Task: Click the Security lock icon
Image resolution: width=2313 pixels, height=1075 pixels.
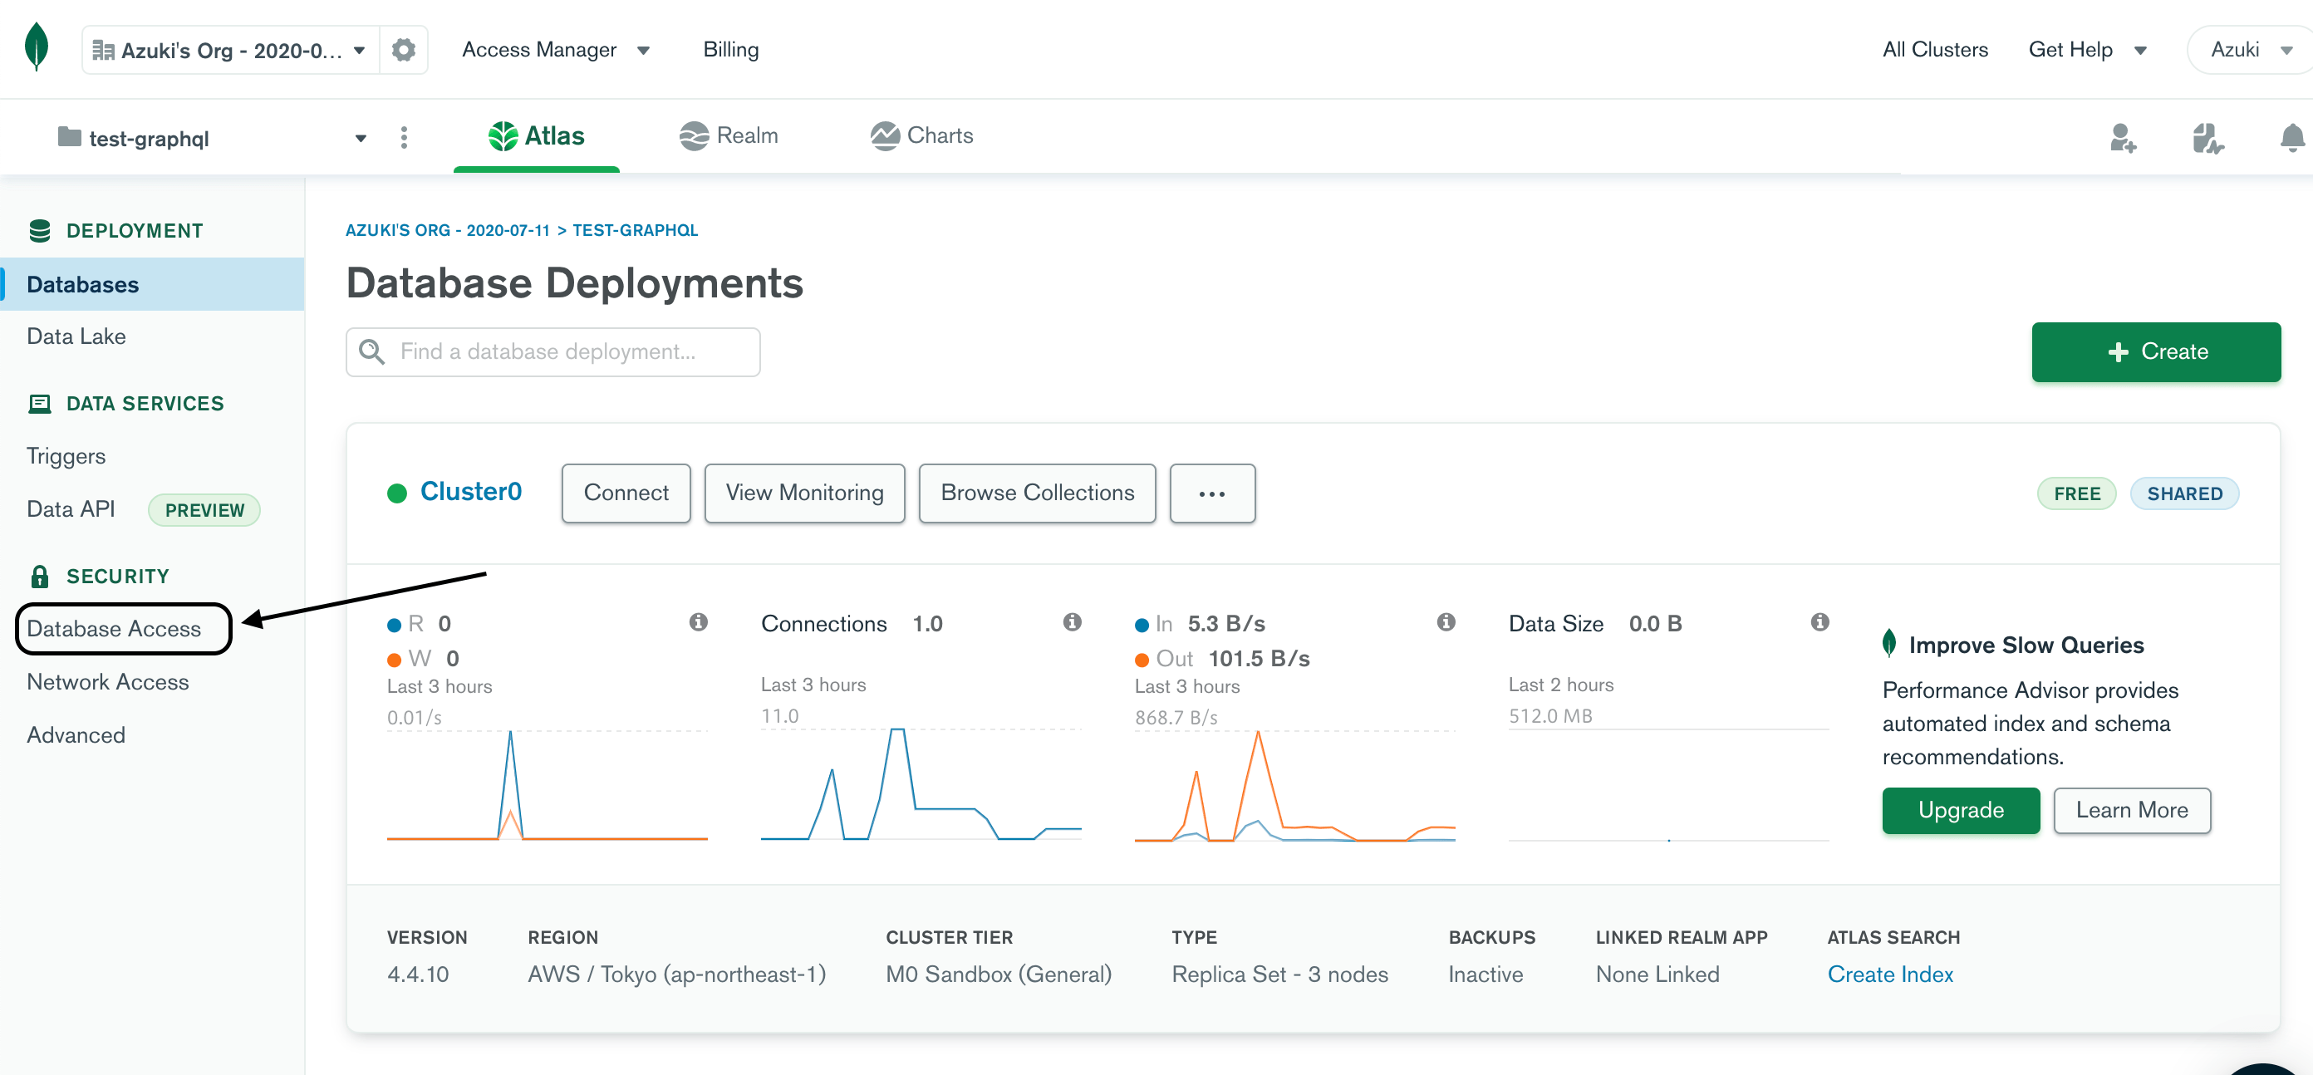Action: tap(40, 576)
